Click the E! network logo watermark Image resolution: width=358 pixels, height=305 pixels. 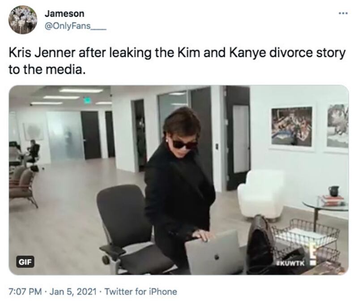(312, 255)
